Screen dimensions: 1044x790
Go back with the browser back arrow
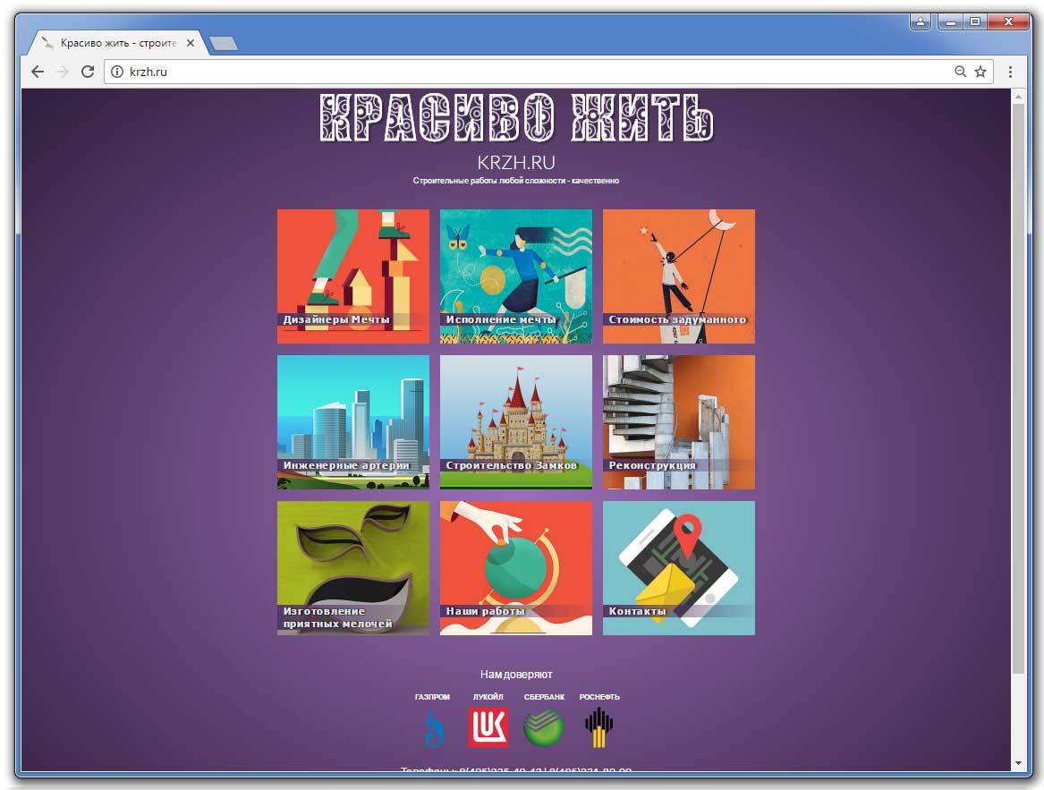pyautogui.click(x=38, y=72)
